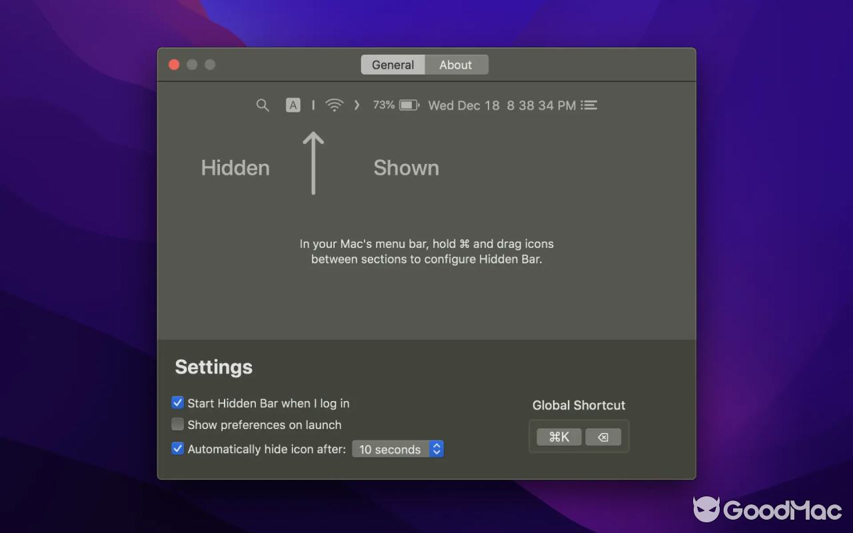
Task: Click the battery icon next to 73%
Action: pos(409,105)
